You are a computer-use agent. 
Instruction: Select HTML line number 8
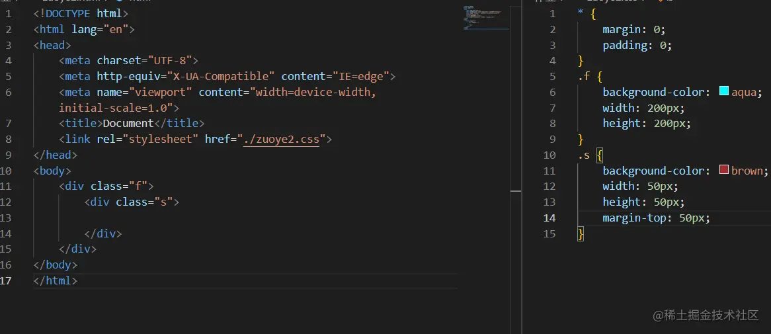(x=9, y=139)
